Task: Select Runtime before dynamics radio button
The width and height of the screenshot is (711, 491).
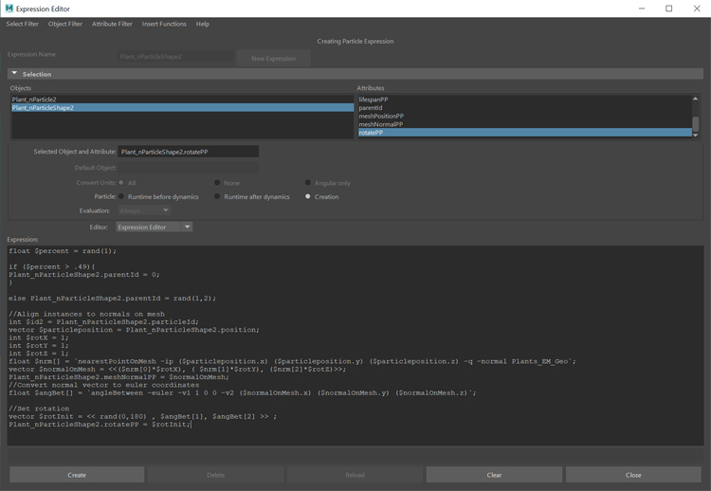Action: pyautogui.click(x=120, y=196)
